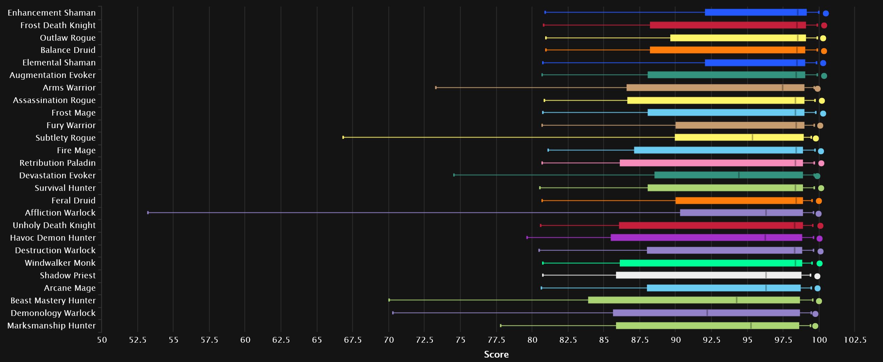Select the Demonology Warlock label text
The image size is (883, 362).
point(53,313)
